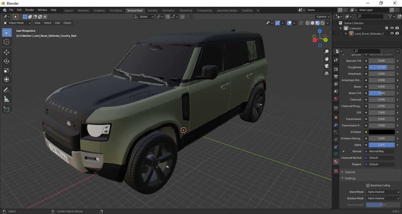Image resolution: width=402 pixels, height=214 pixels.
Task: Open the Render menu
Action: point(29,10)
